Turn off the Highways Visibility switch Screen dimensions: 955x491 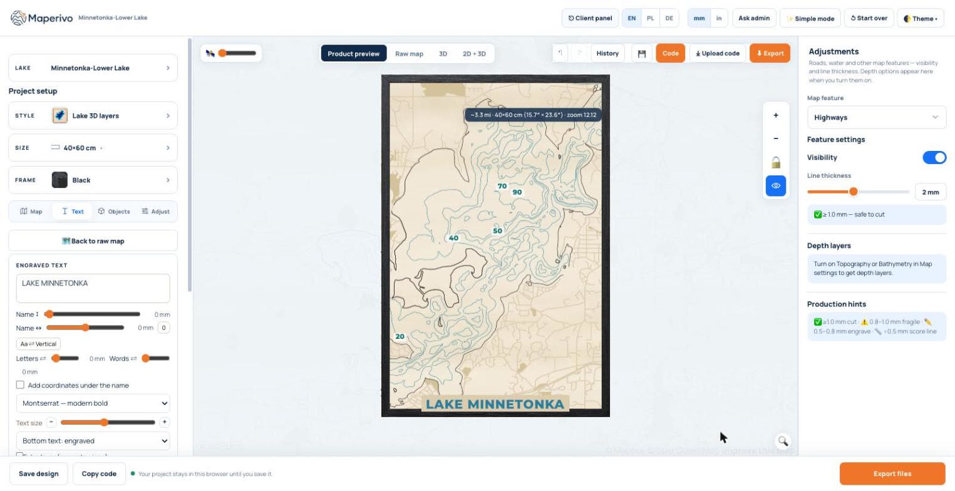[x=934, y=158]
